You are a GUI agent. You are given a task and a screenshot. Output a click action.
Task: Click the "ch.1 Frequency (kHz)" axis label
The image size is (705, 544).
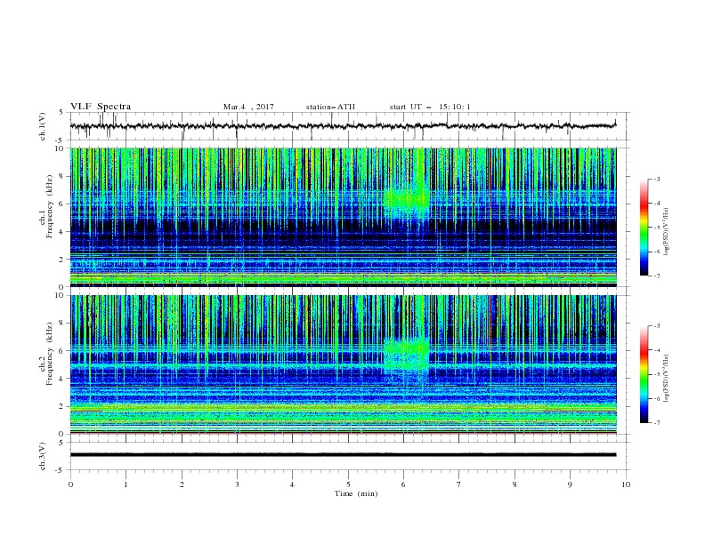point(46,207)
